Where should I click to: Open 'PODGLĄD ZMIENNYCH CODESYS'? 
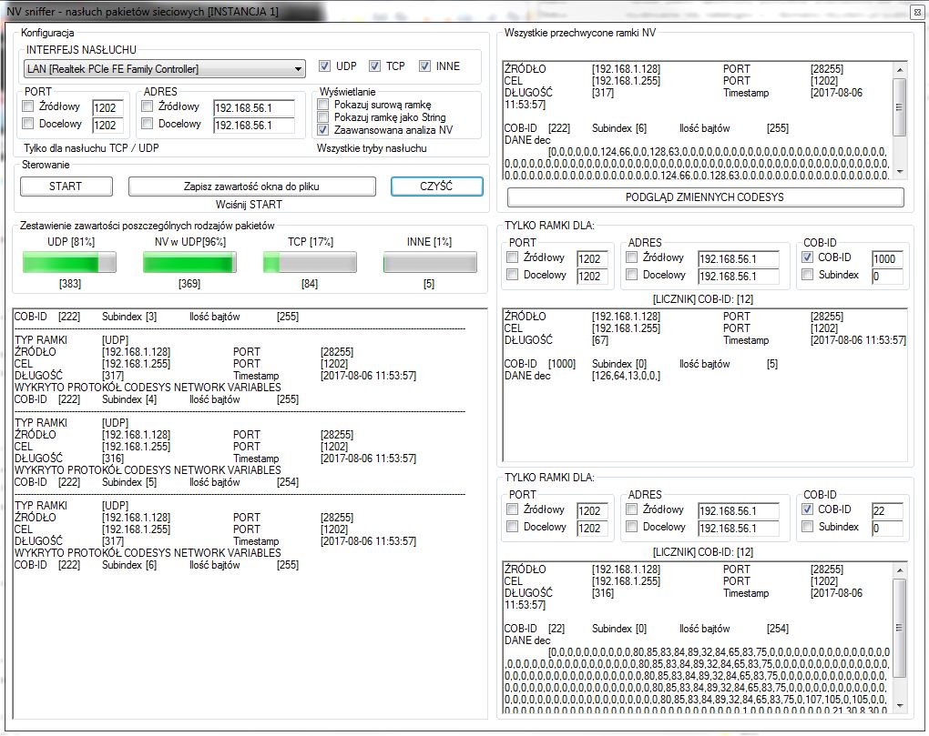705,197
